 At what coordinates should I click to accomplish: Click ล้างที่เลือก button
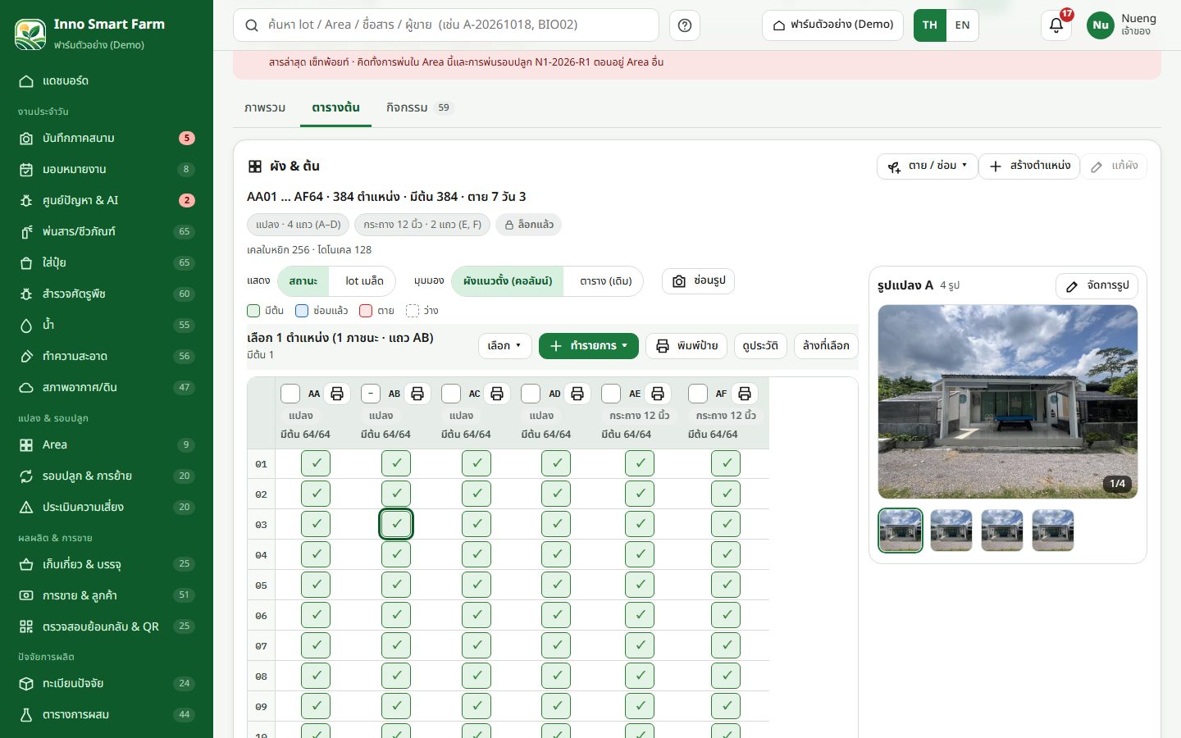826,346
